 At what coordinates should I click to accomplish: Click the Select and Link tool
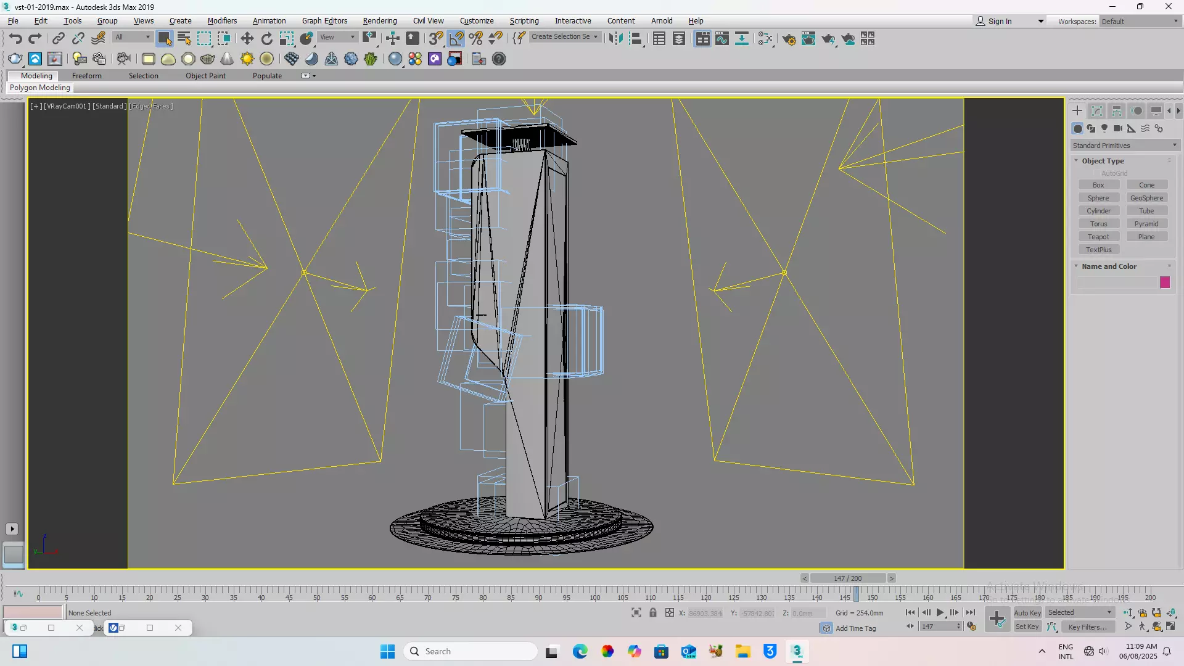(x=58, y=39)
